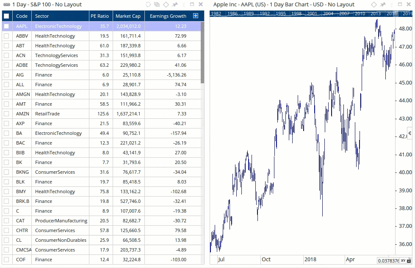This screenshot has width=415, height=268.
Task: Check the AAPL row checkbox
Action: [6, 26]
